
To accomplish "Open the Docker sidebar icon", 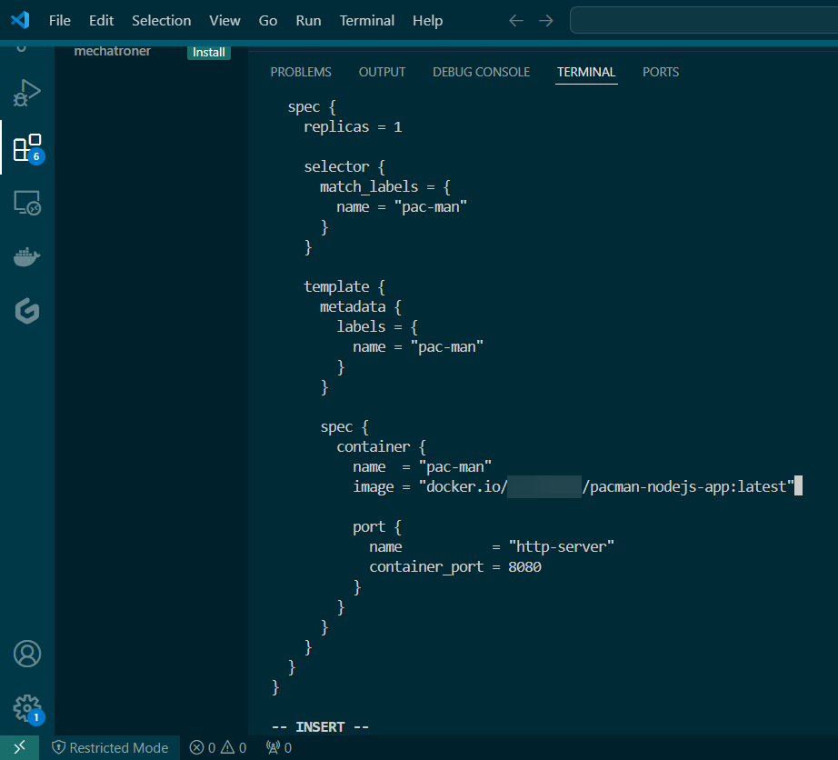I will 26,257.
